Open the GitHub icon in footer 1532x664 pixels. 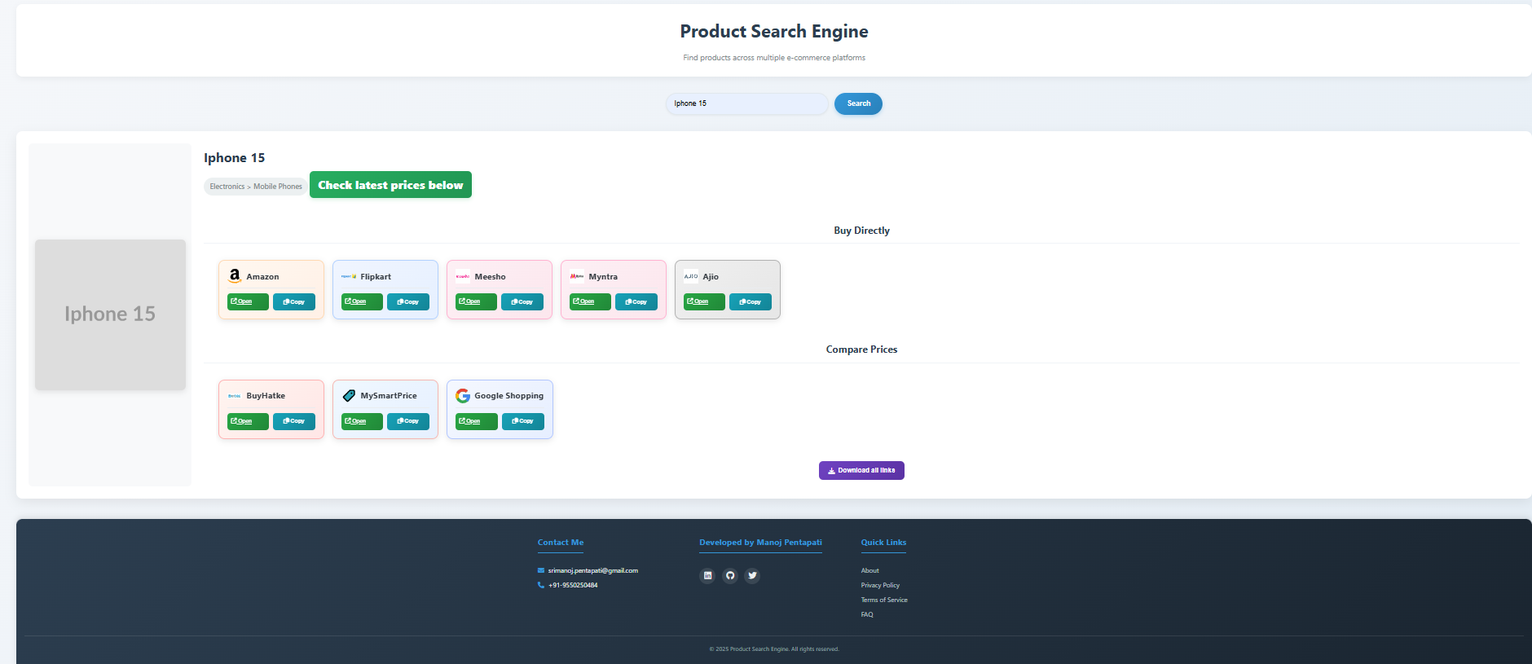(x=730, y=575)
